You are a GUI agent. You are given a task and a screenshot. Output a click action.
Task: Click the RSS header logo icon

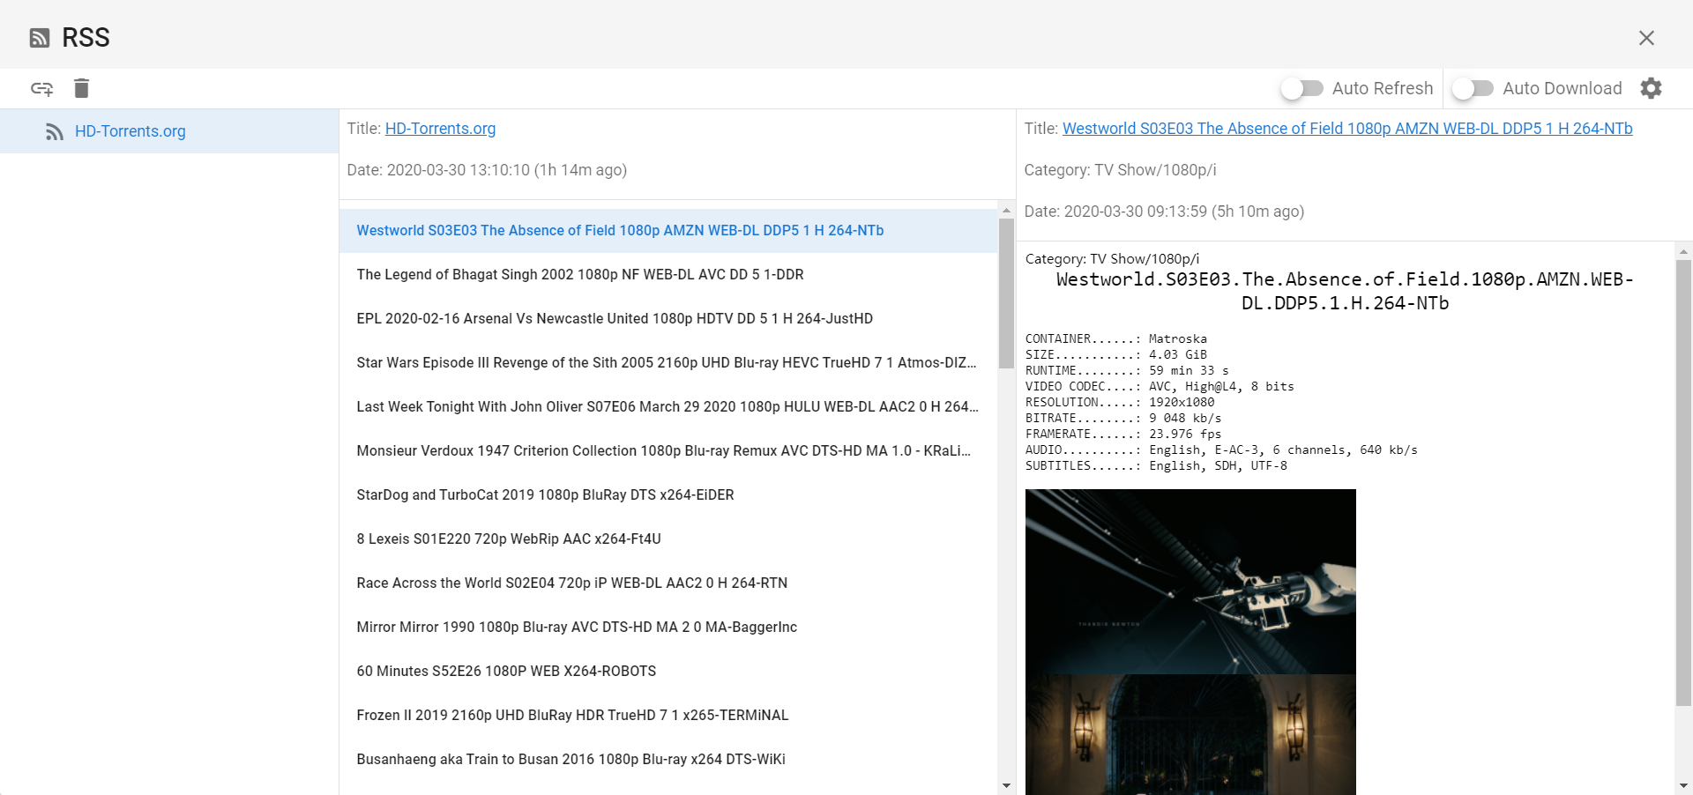coord(40,38)
